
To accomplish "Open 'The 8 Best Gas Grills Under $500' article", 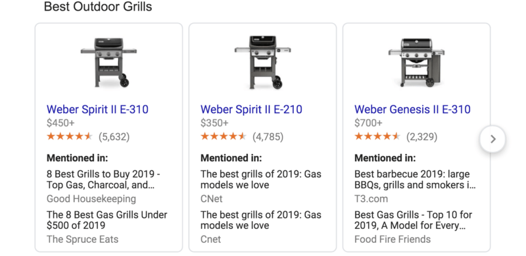I will pos(107,220).
